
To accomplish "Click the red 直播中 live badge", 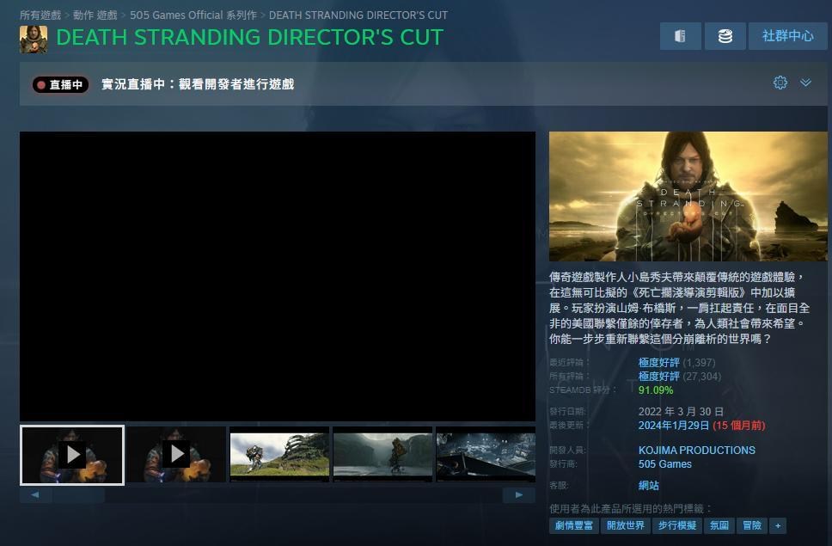I will coord(60,84).
